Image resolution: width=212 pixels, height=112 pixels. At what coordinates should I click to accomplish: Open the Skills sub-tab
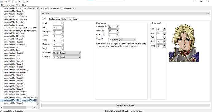tap(64, 19)
